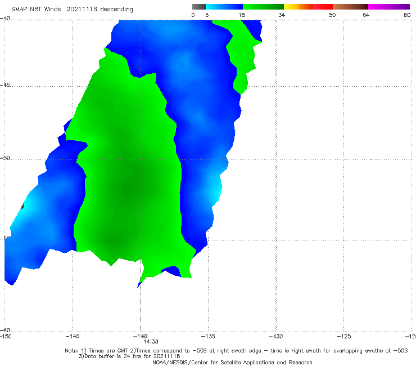Click the dark green wind maximum near -52 latitude
Viewport: 416px width, 366px height.
(x=129, y=188)
